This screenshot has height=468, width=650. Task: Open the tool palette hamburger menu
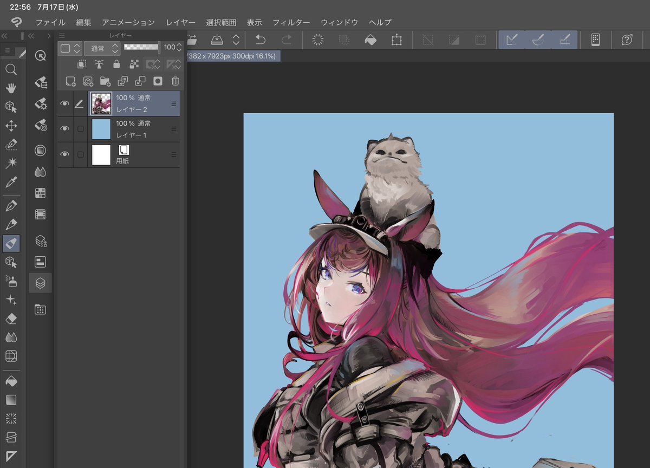pyautogui.click(x=8, y=50)
